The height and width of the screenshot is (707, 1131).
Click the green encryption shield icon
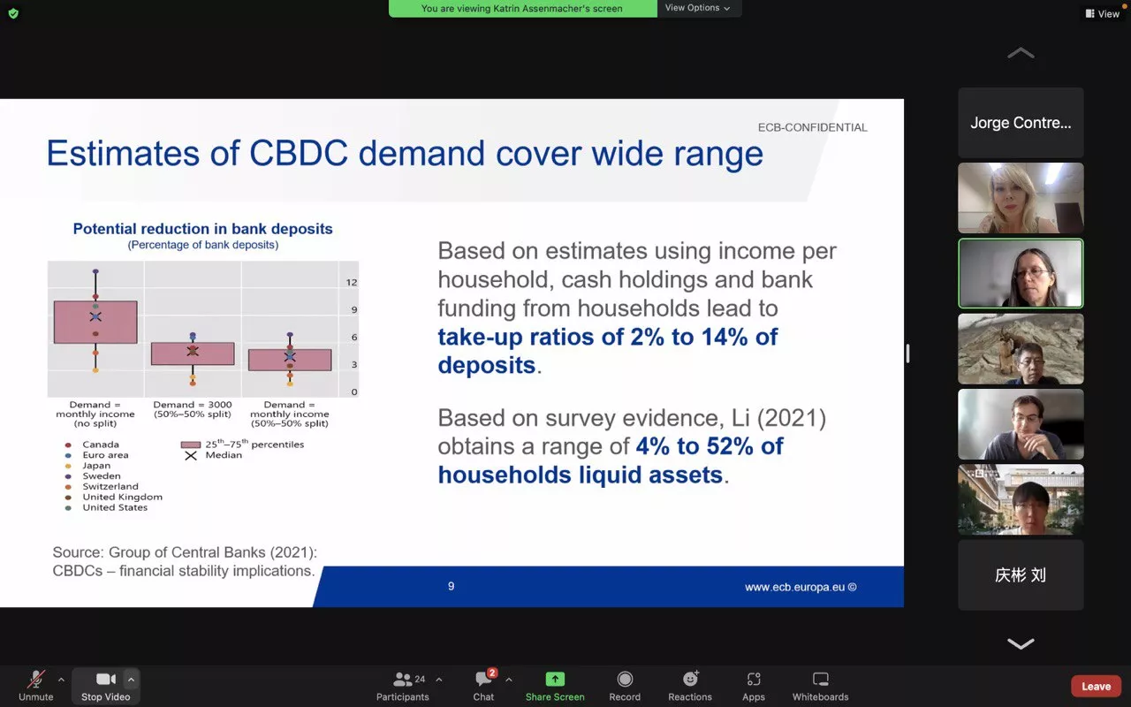pos(12,13)
